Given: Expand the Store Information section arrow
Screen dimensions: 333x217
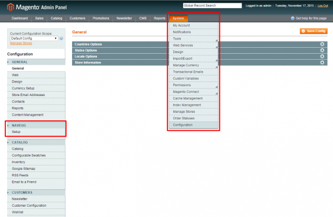Looking at the screenshot, I should point(322,62).
